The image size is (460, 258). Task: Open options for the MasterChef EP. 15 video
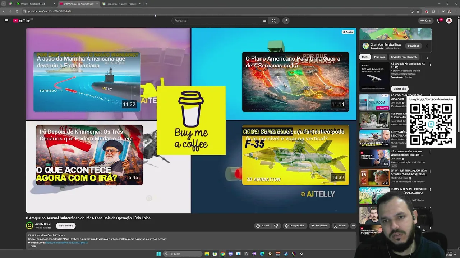430,171
